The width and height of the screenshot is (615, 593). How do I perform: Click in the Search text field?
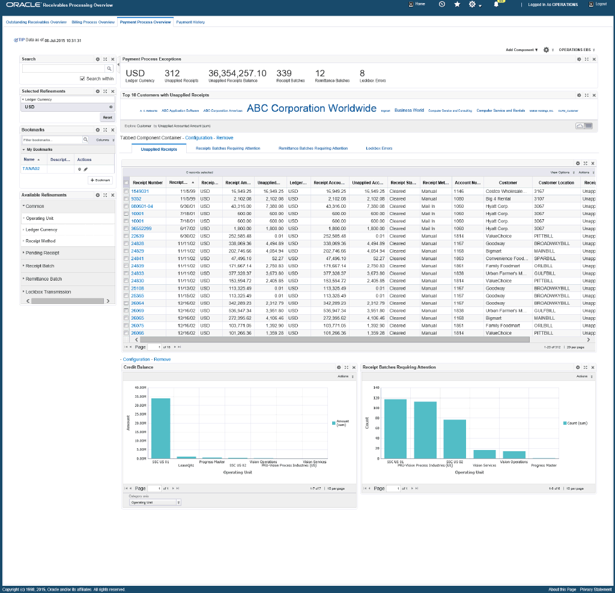tap(64, 68)
